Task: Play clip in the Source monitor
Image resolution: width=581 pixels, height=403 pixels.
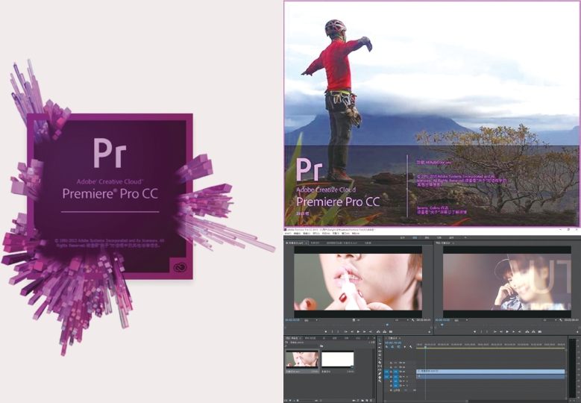Action: (358, 332)
